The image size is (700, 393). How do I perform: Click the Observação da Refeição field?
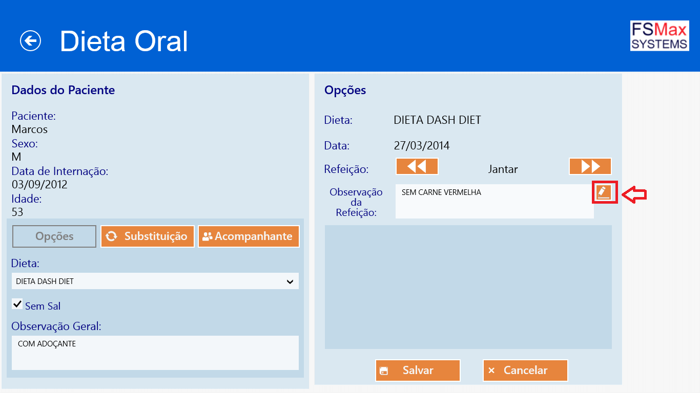point(495,201)
